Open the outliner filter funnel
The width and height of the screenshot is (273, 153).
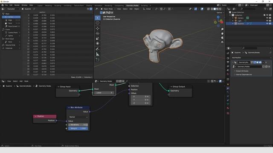click(x=265, y=9)
